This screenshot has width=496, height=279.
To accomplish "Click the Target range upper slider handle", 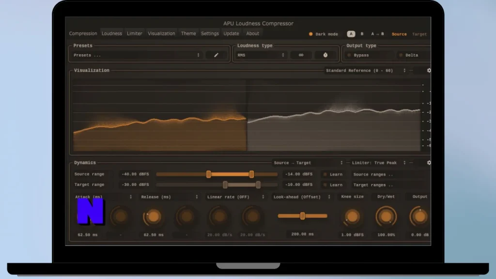I will [x=258, y=185].
